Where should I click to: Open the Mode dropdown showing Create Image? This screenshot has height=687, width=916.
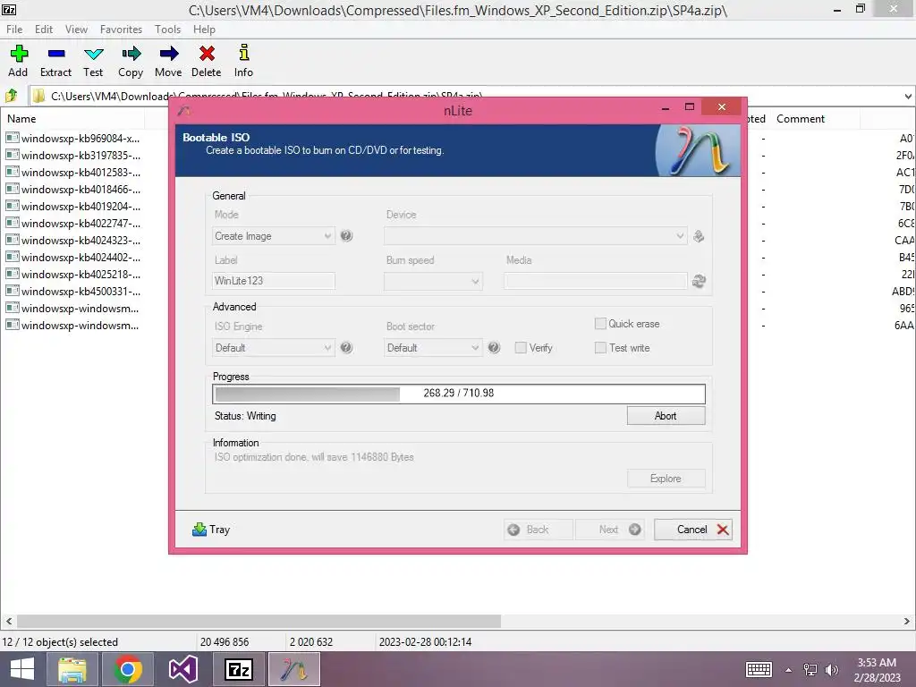(x=274, y=236)
